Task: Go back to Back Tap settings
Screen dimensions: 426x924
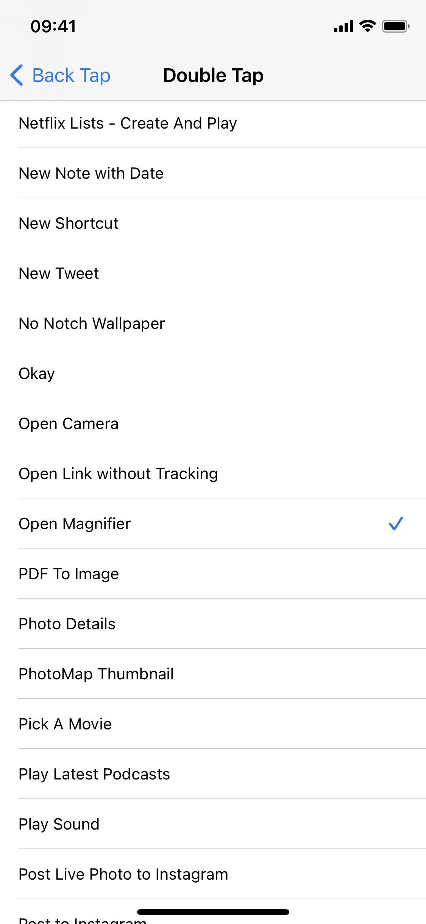Action: [61, 75]
